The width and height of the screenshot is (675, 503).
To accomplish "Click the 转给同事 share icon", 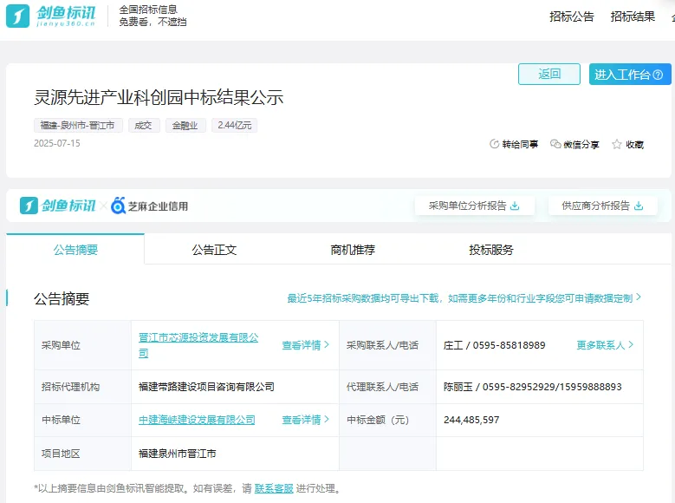I will (x=495, y=145).
